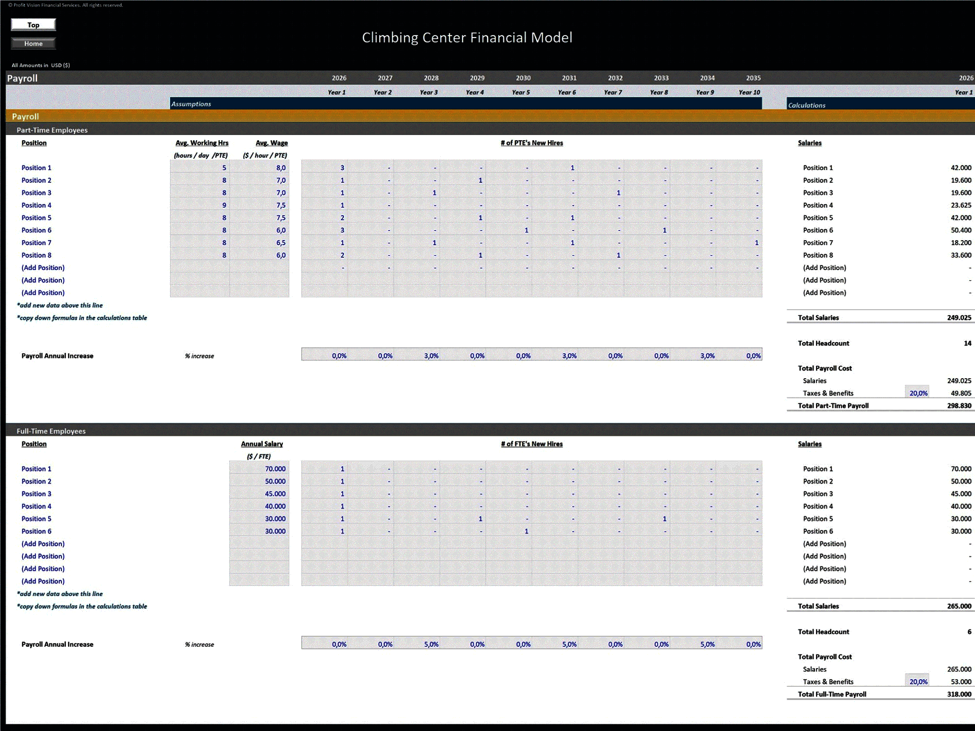Click the Part-Time Employees section header
This screenshot has width=975, height=731.
pyautogui.click(x=52, y=130)
